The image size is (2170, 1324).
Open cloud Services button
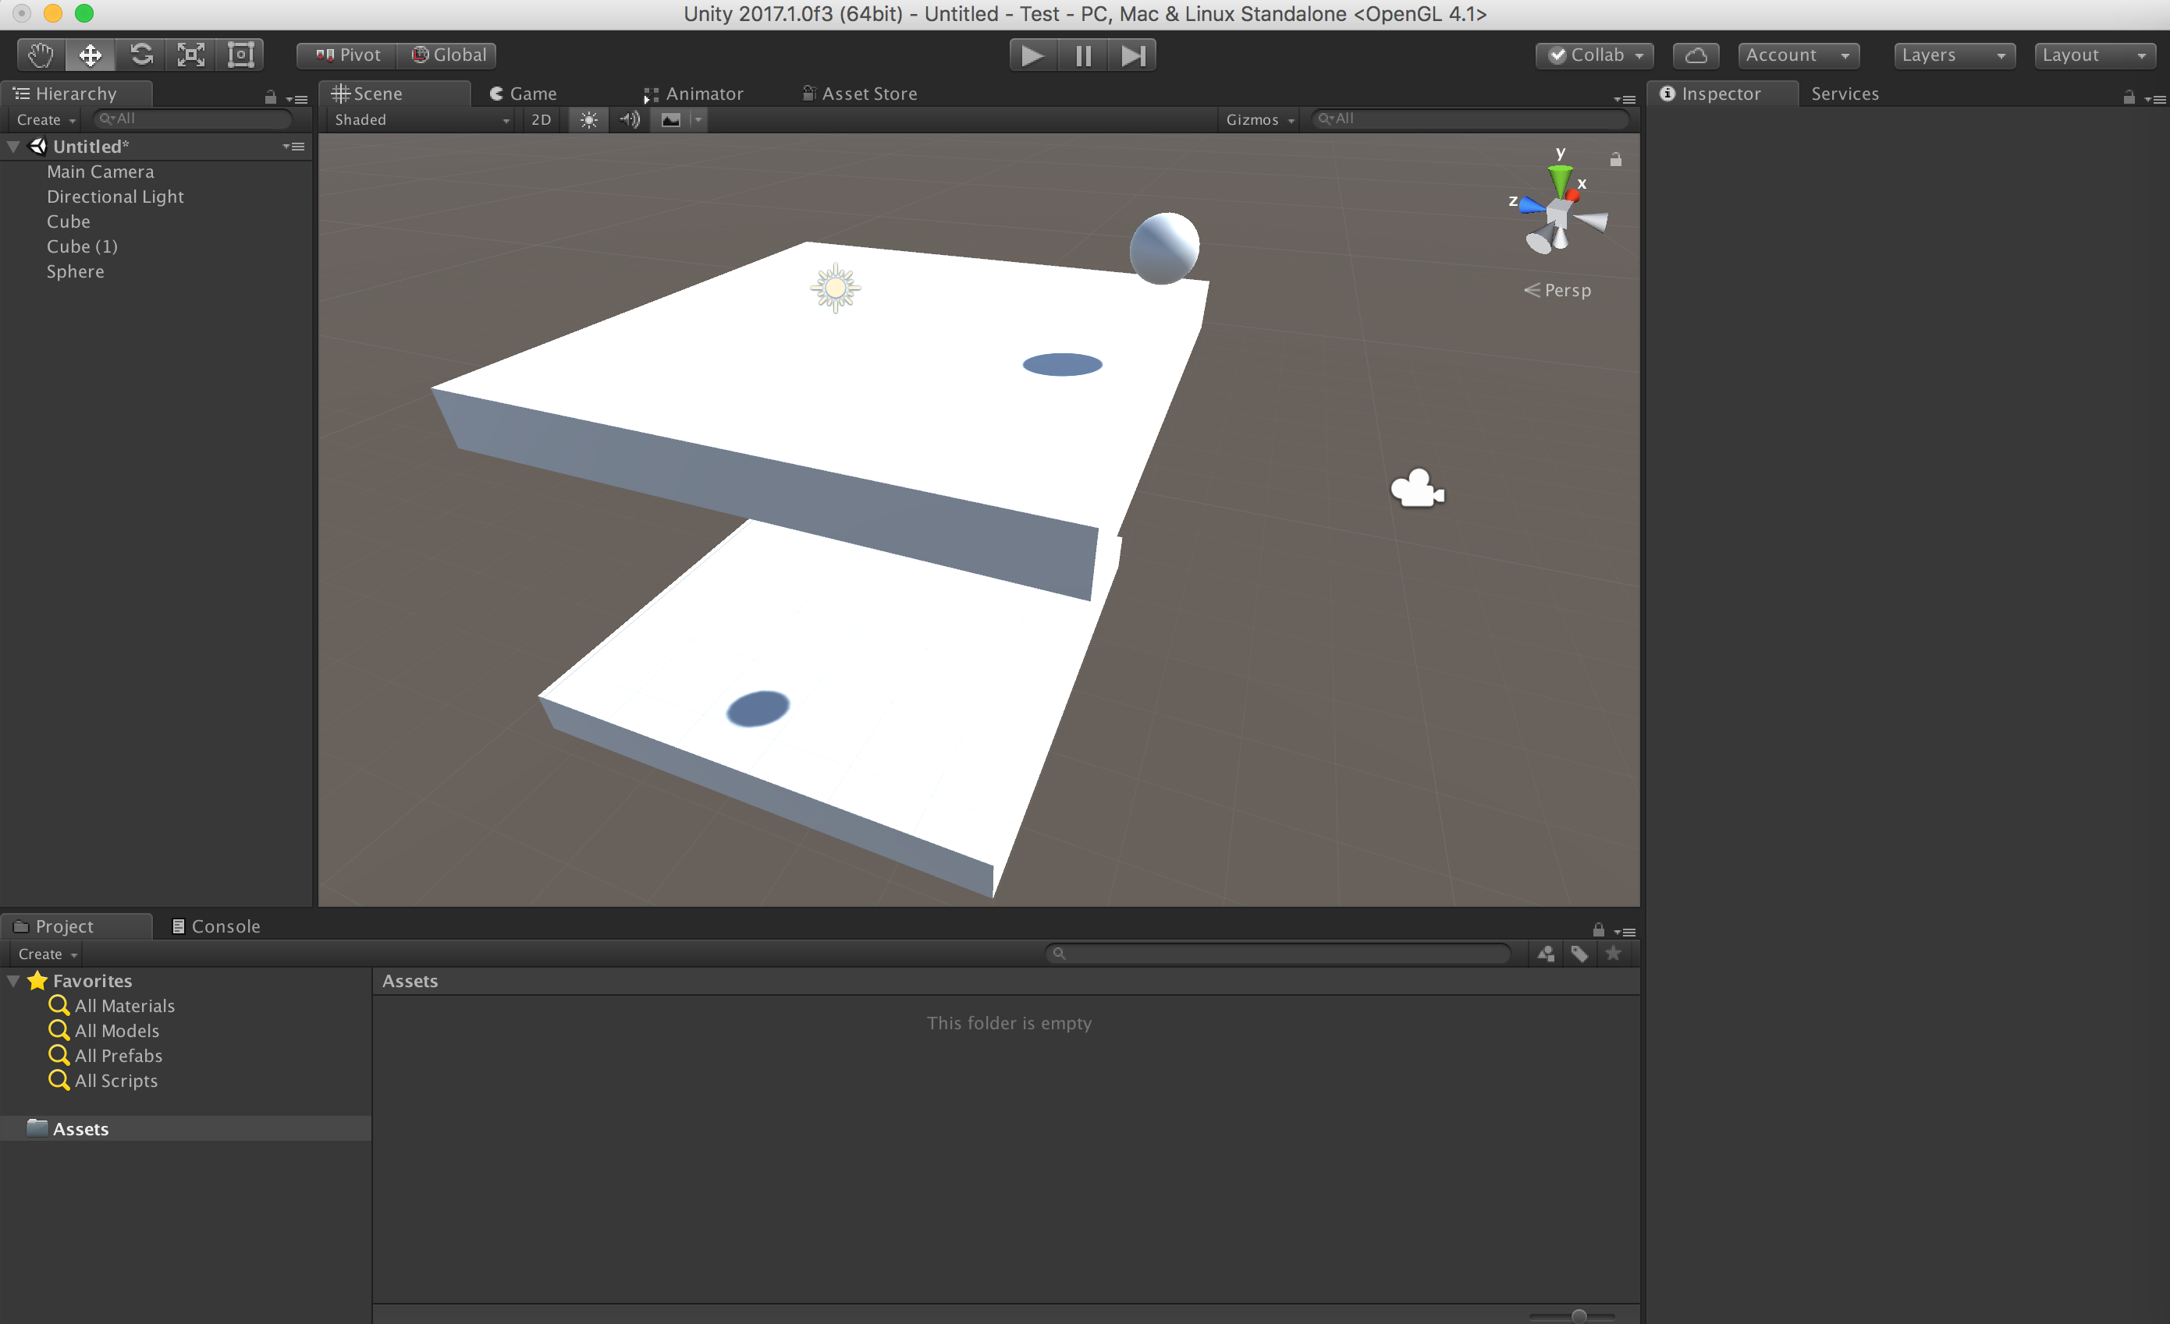[x=1696, y=55]
